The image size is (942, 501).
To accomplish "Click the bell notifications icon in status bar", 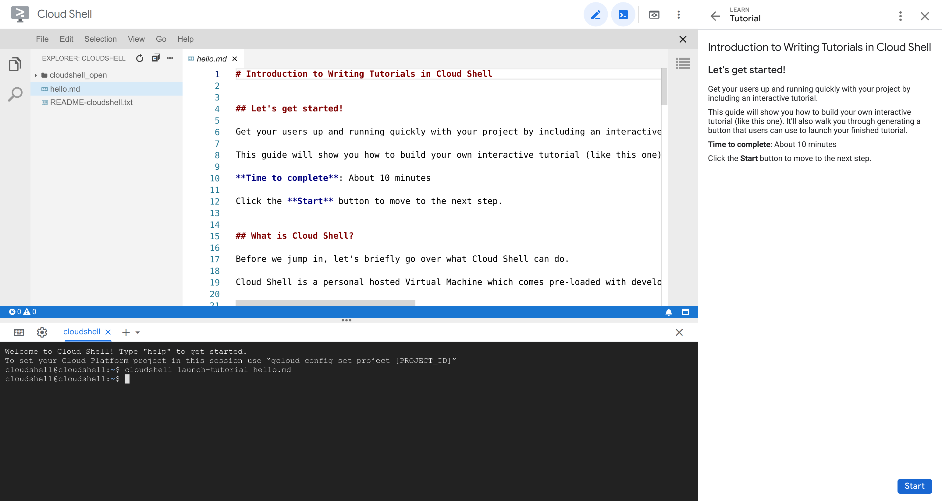I will pyautogui.click(x=669, y=312).
